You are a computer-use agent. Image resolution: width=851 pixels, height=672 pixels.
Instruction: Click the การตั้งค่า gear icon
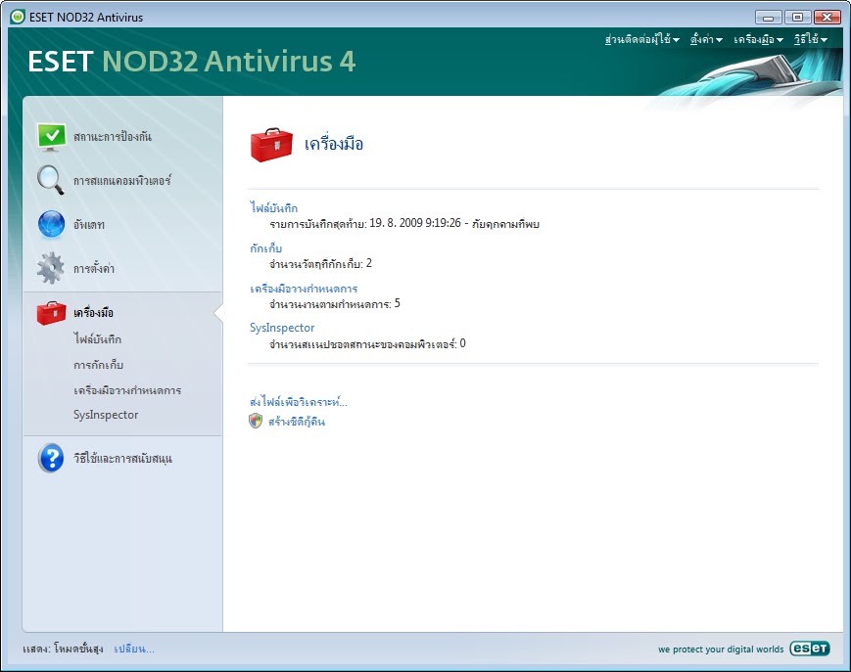52,267
